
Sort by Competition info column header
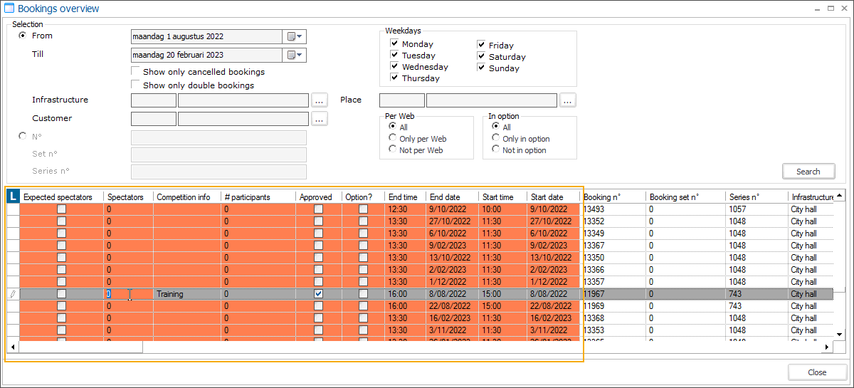[x=187, y=197]
